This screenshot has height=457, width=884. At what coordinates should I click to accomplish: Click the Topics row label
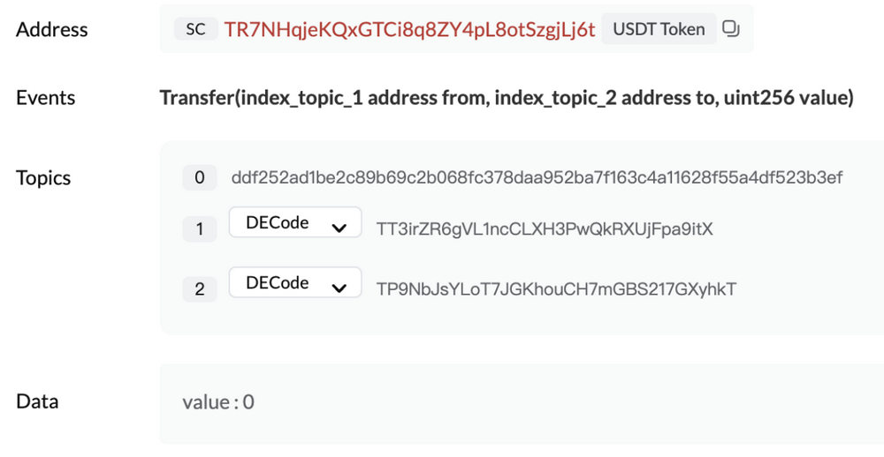pyautogui.click(x=43, y=178)
